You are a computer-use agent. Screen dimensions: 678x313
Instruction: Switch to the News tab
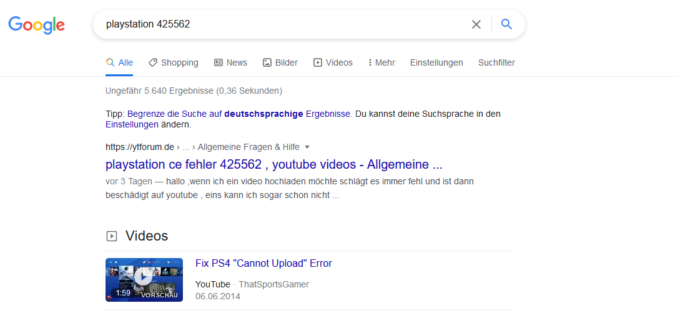[230, 62]
